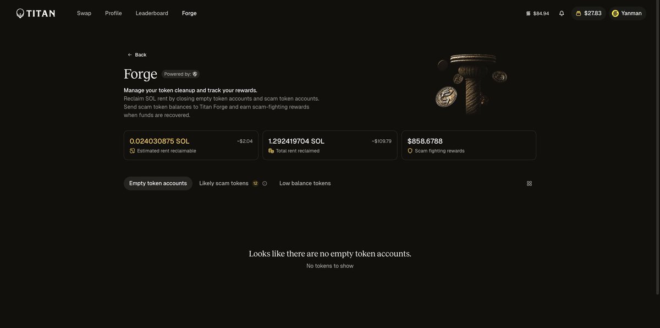Go Back from the Forge page
Viewport: 660px width, 328px height.
coord(137,54)
